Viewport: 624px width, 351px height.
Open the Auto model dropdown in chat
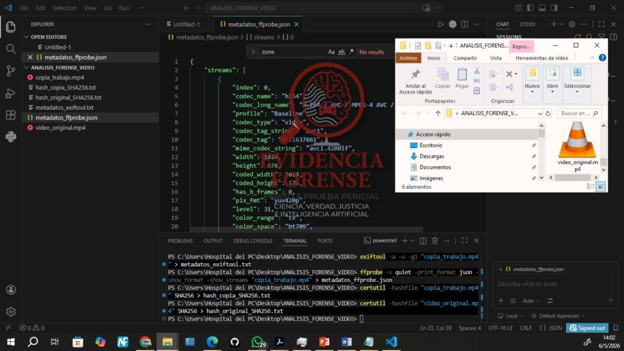[531, 301]
